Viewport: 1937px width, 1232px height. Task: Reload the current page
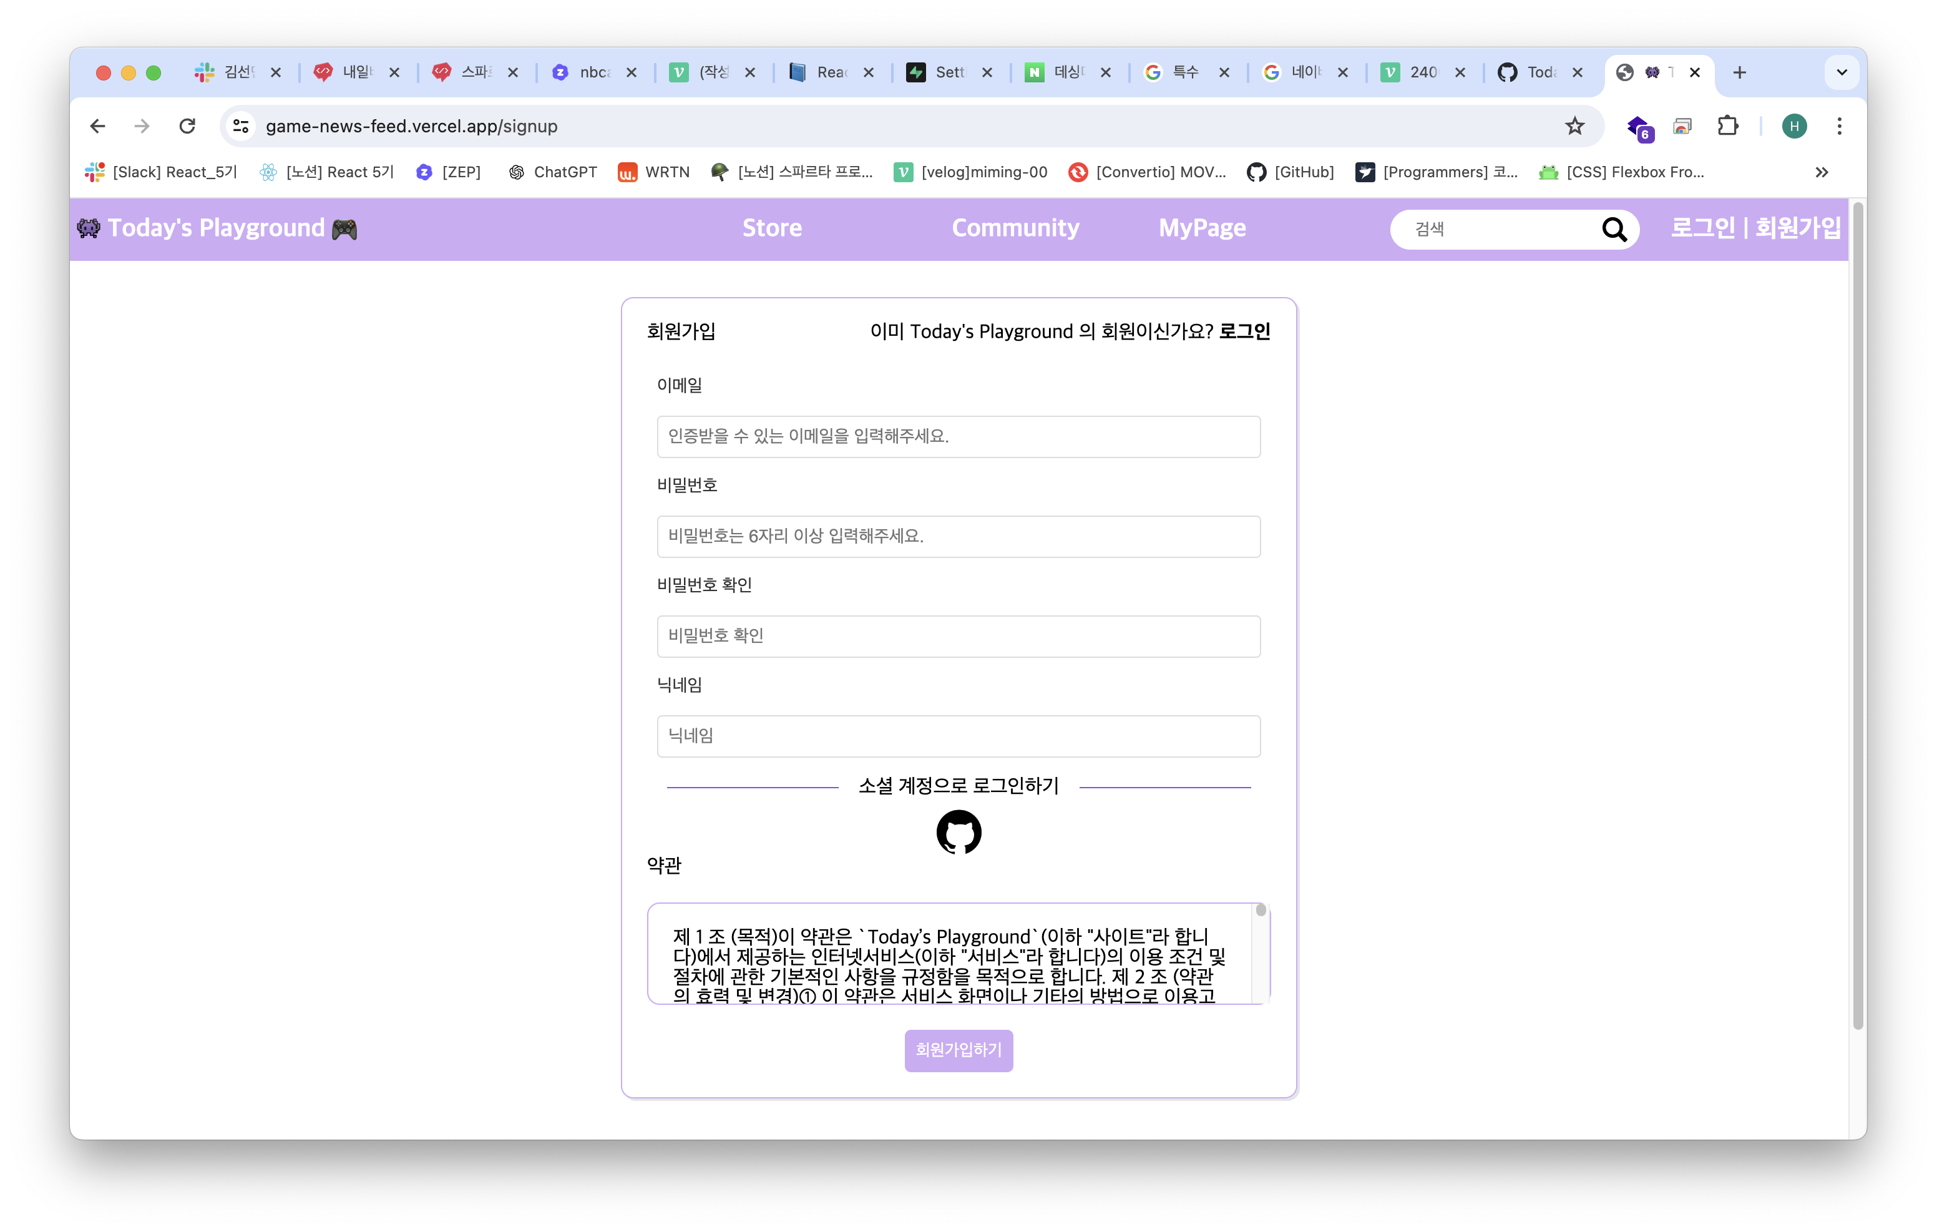click(x=187, y=125)
